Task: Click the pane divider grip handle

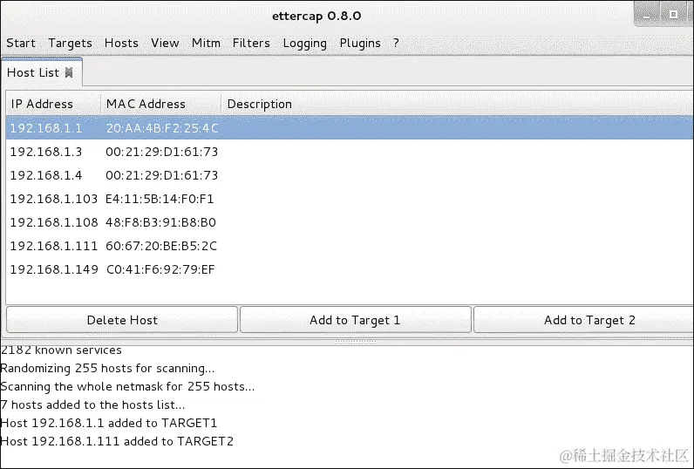Action: point(356,343)
